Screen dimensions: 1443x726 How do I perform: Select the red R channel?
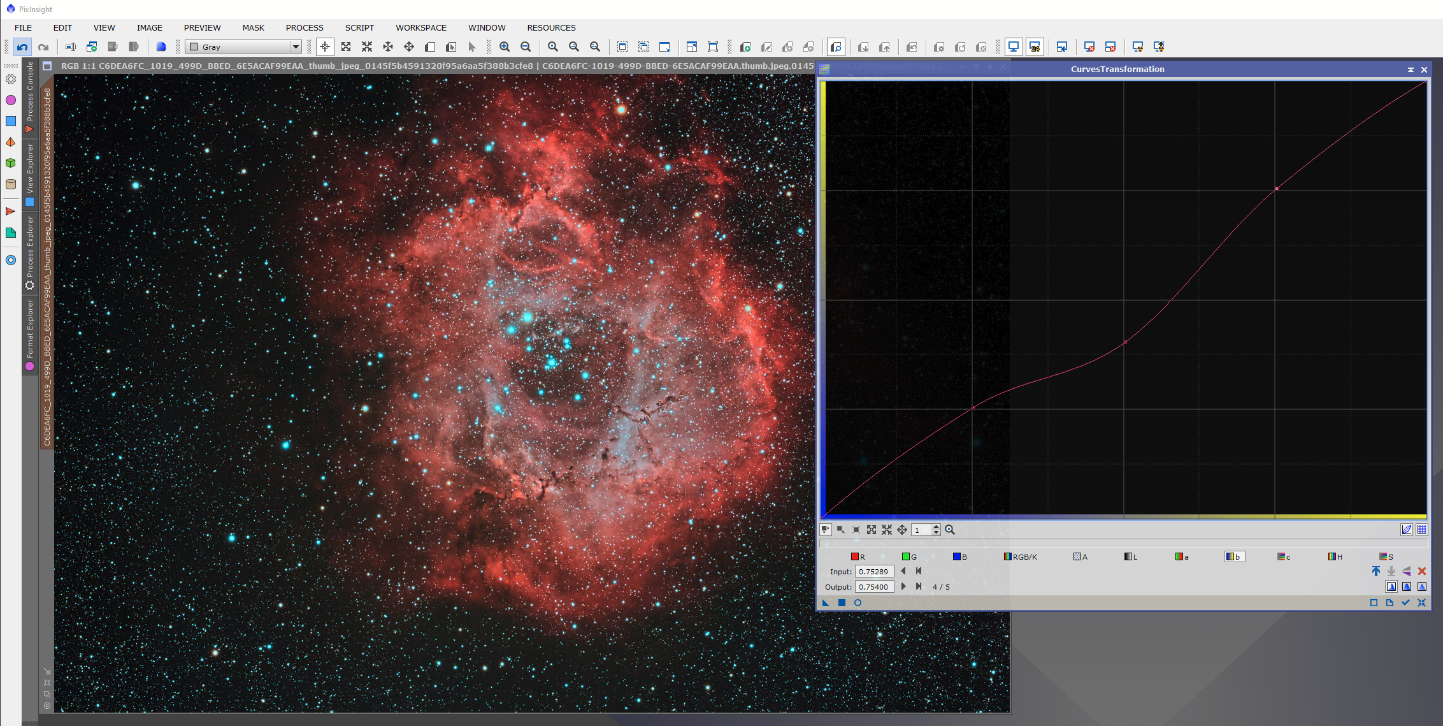tap(858, 556)
